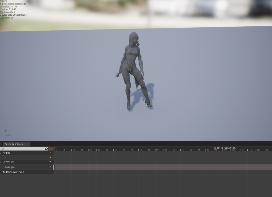Collapse the Notifies section triangle
This screenshot has width=272, height=197.
tap(1, 153)
